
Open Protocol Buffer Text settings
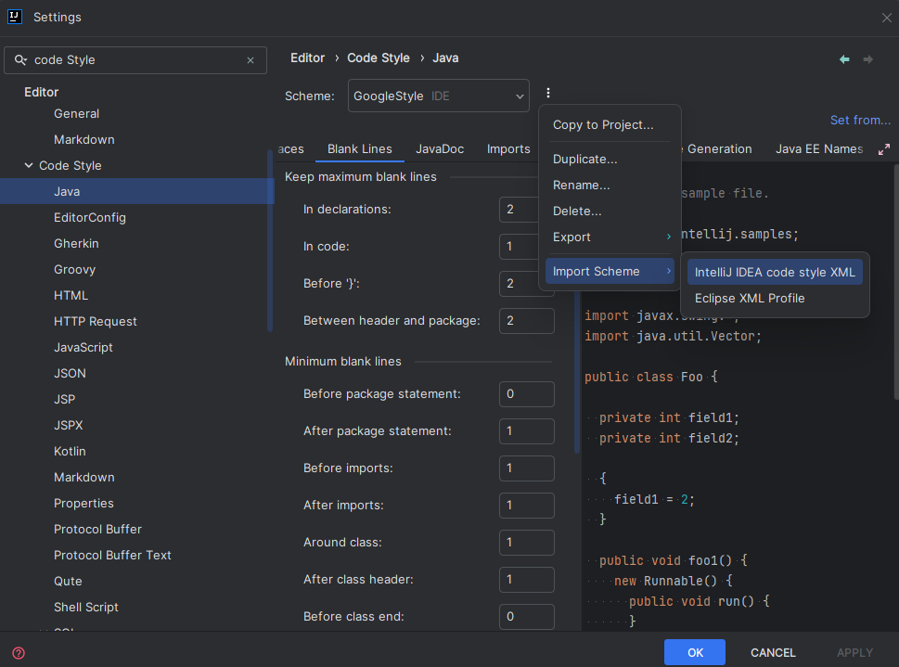click(112, 555)
